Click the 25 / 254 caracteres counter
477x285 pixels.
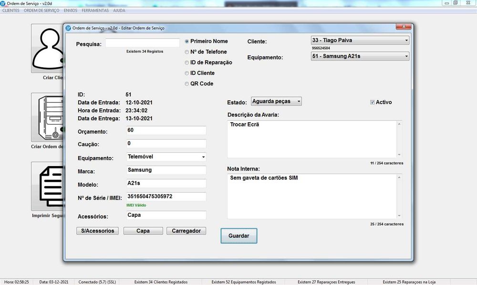tap(387, 224)
